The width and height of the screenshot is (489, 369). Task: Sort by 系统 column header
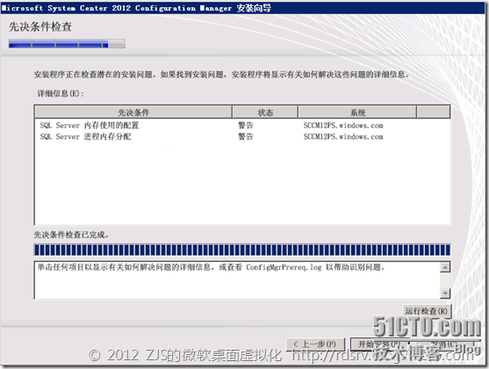[x=357, y=112]
